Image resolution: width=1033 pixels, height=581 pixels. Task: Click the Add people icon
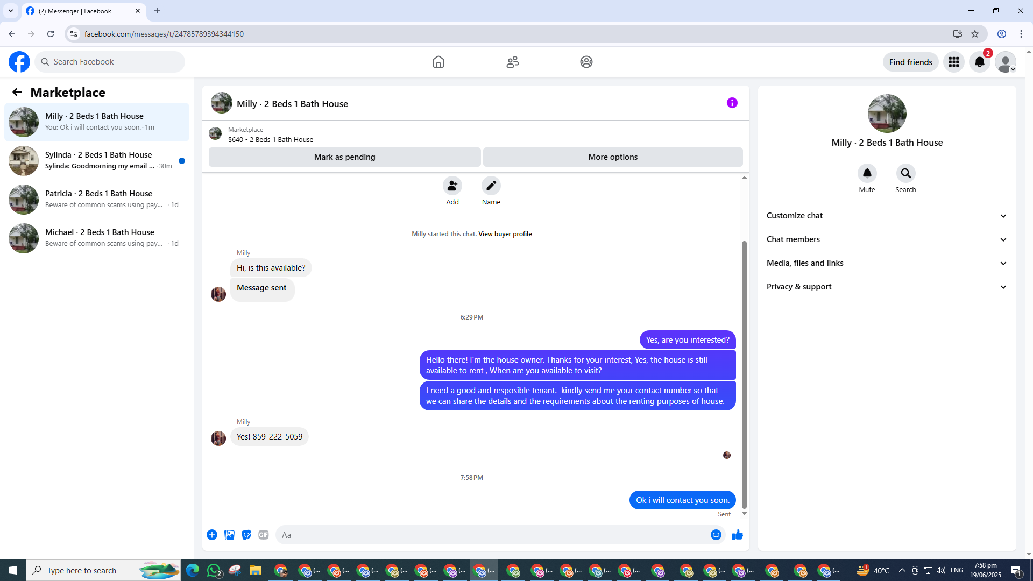(x=452, y=186)
